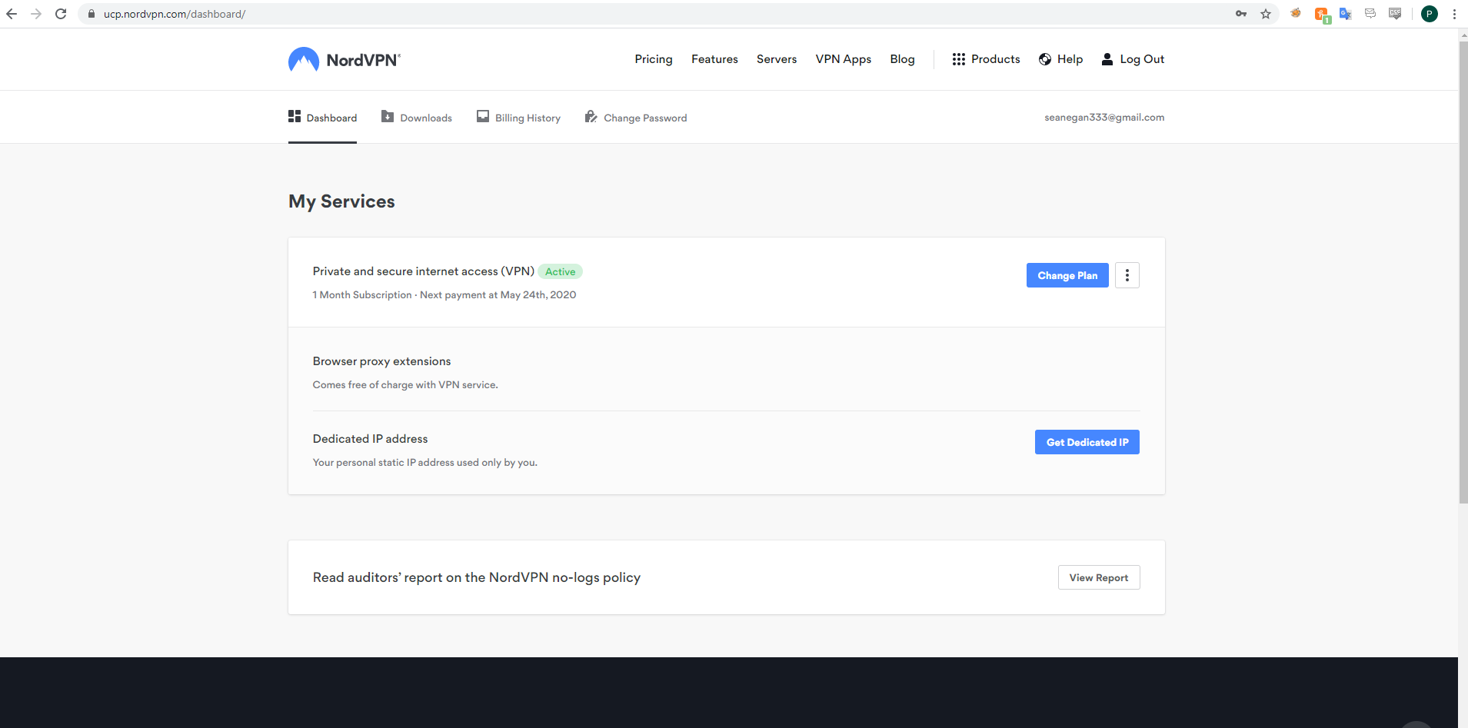The width and height of the screenshot is (1468, 728).
Task: Click the Downloads tab icon
Action: [388, 116]
